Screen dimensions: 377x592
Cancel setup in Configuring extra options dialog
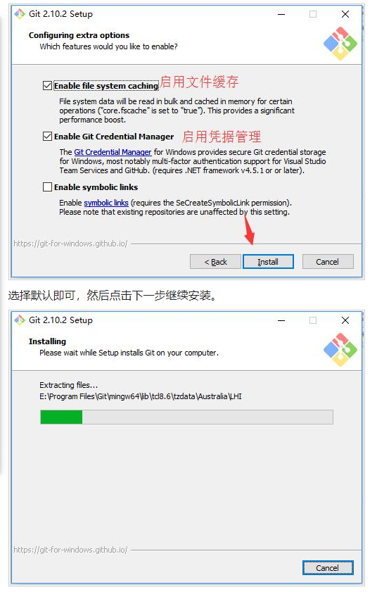[x=328, y=262]
